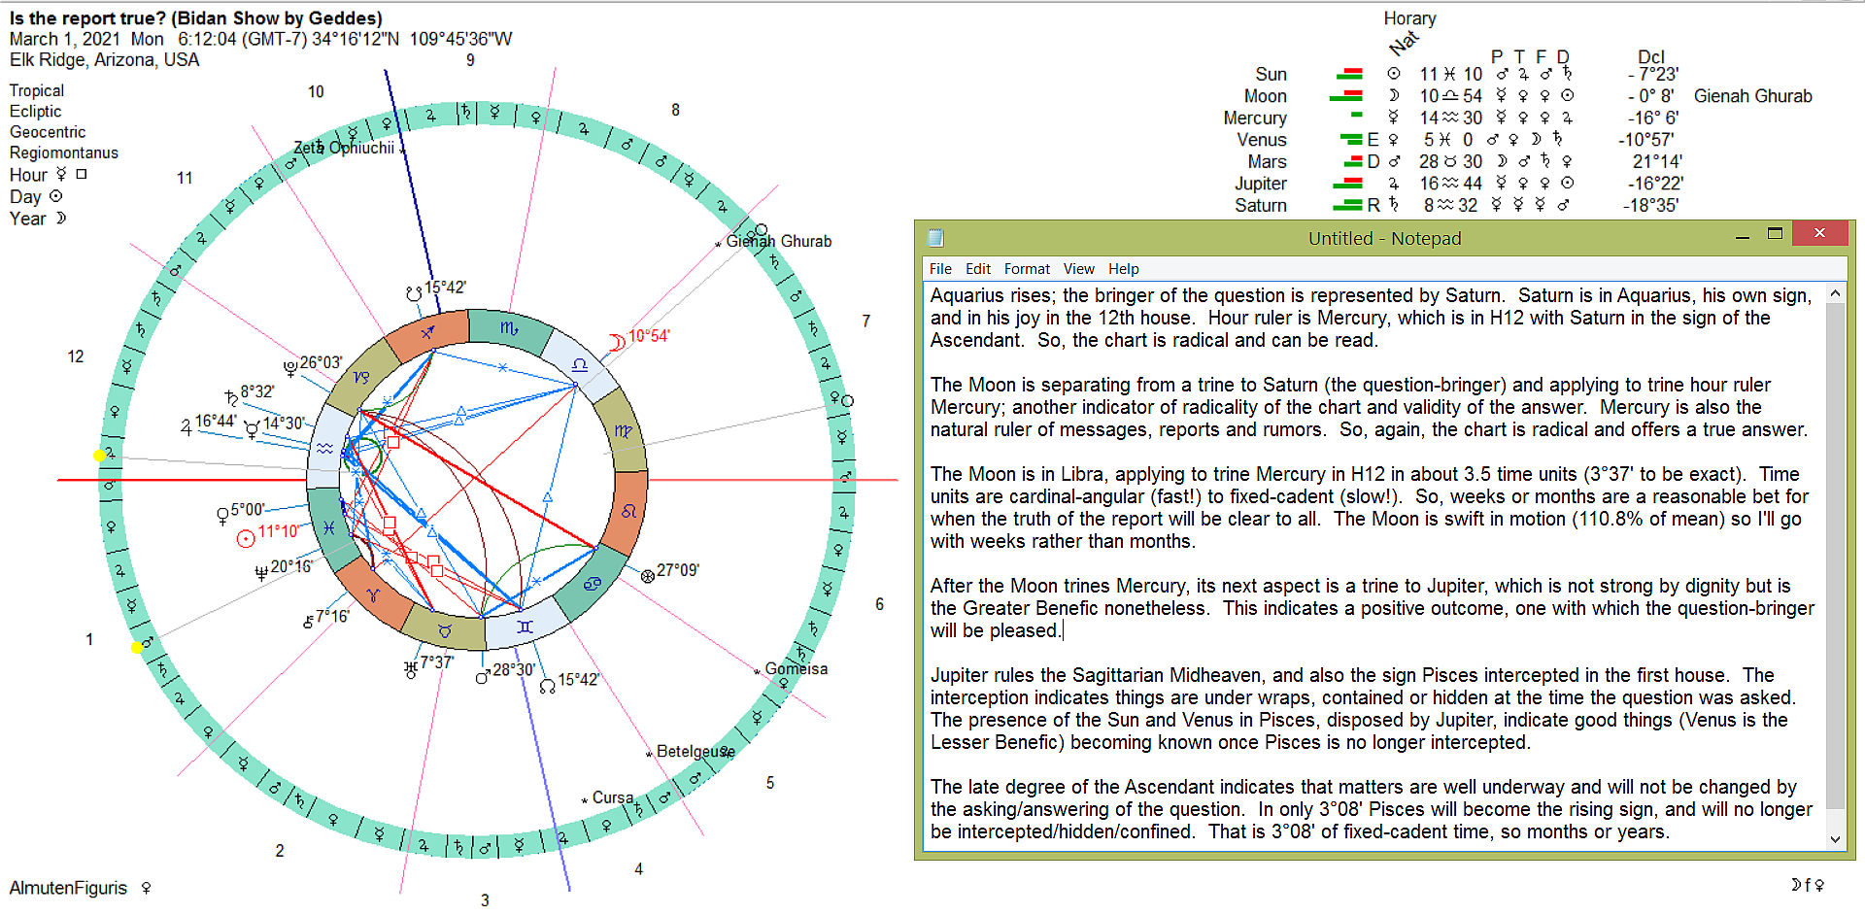
Task: Click the Part of Fortune glyph at 27°09'
Action: click(647, 576)
